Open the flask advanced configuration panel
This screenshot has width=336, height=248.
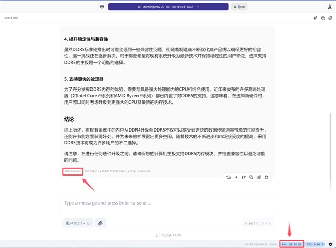330,7
